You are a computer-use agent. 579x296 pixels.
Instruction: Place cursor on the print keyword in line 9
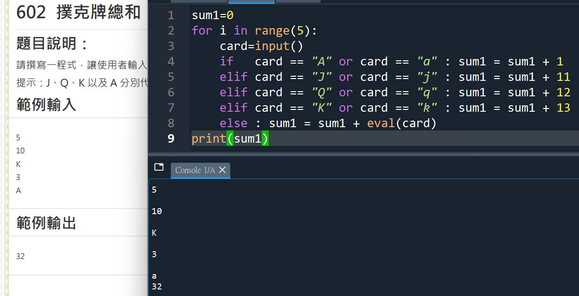tap(209, 139)
